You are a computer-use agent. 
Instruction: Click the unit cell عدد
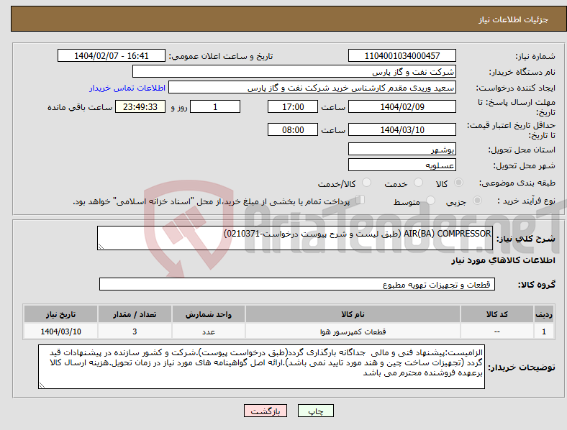tap(209, 331)
